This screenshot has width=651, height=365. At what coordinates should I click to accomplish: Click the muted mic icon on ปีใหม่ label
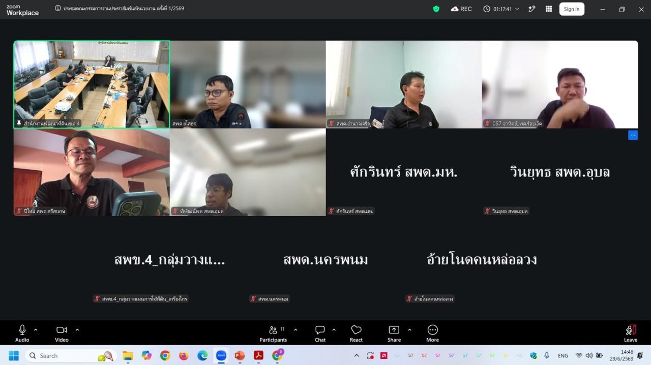[19, 211]
